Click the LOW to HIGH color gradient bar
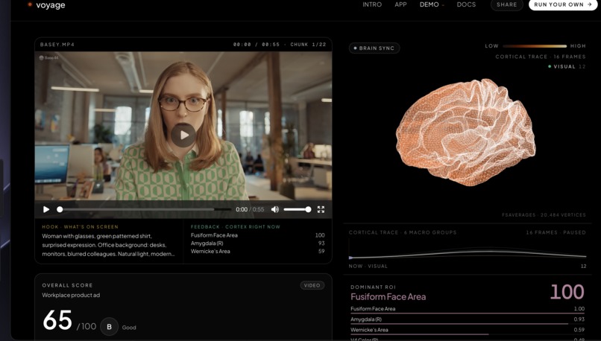The height and width of the screenshot is (341, 601). click(x=535, y=46)
